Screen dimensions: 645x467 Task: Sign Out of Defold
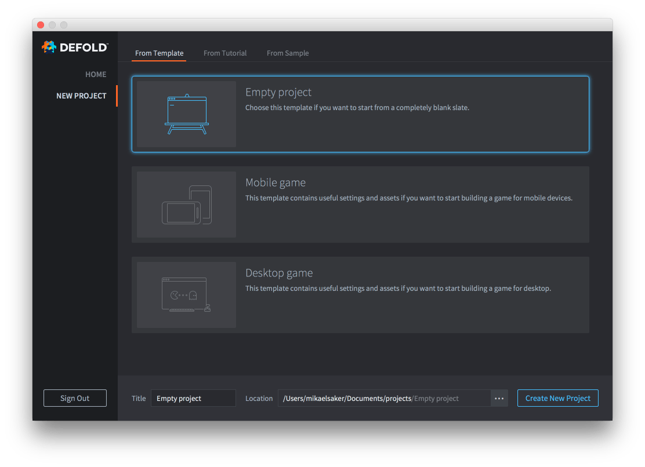pyautogui.click(x=75, y=398)
